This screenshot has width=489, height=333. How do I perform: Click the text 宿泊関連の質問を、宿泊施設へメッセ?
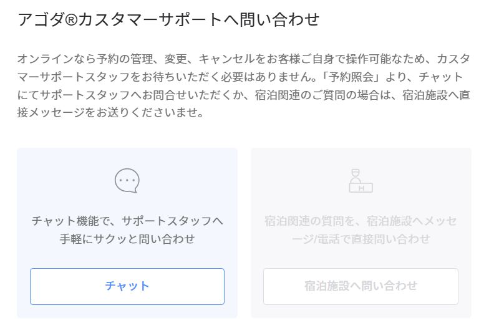361,221
